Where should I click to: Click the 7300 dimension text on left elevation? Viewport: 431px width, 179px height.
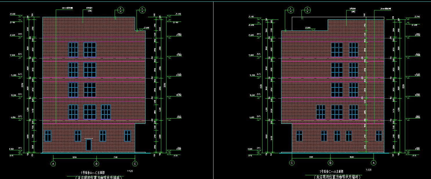click(115, 157)
